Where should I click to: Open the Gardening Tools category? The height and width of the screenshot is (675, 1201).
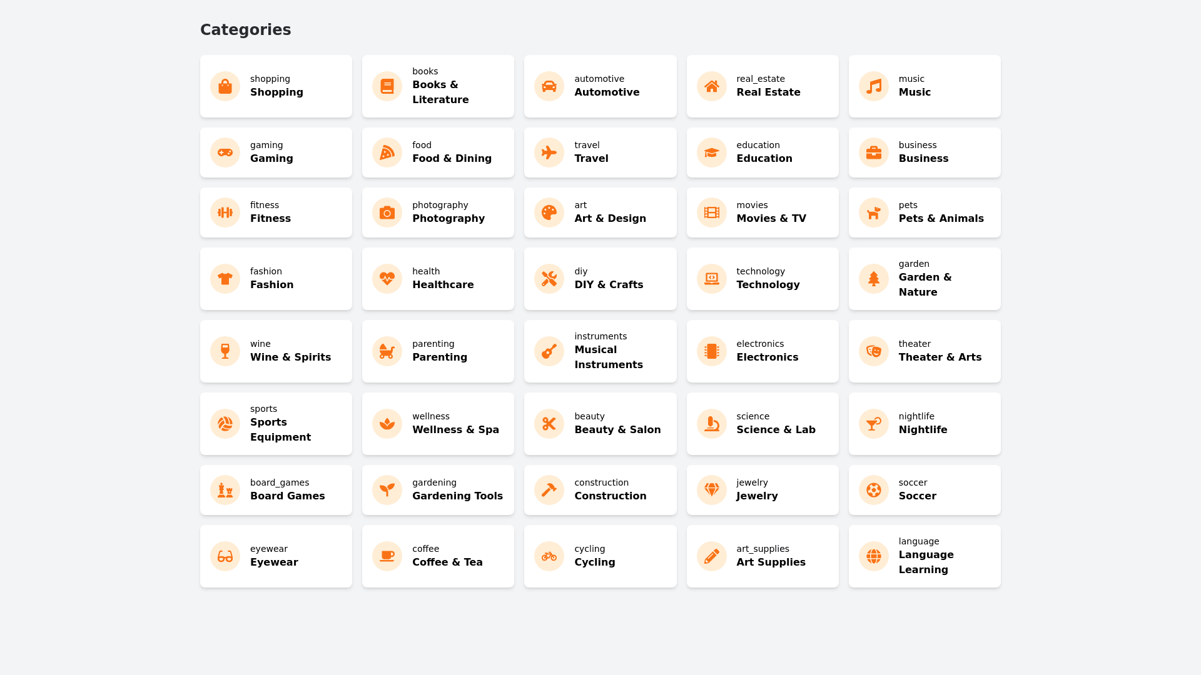tap(438, 490)
